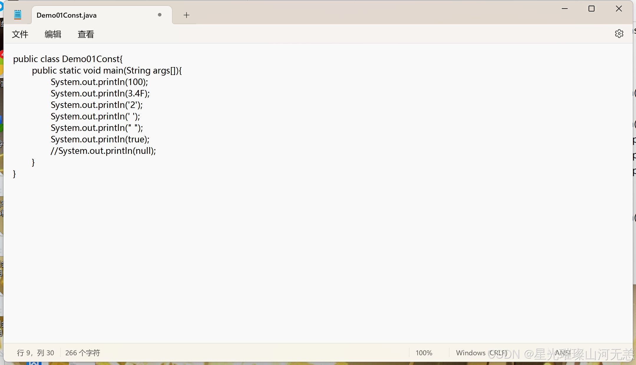The height and width of the screenshot is (365, 636).
Task: Click the Windows (CRLF) line ending indicator
Action: 481,353
